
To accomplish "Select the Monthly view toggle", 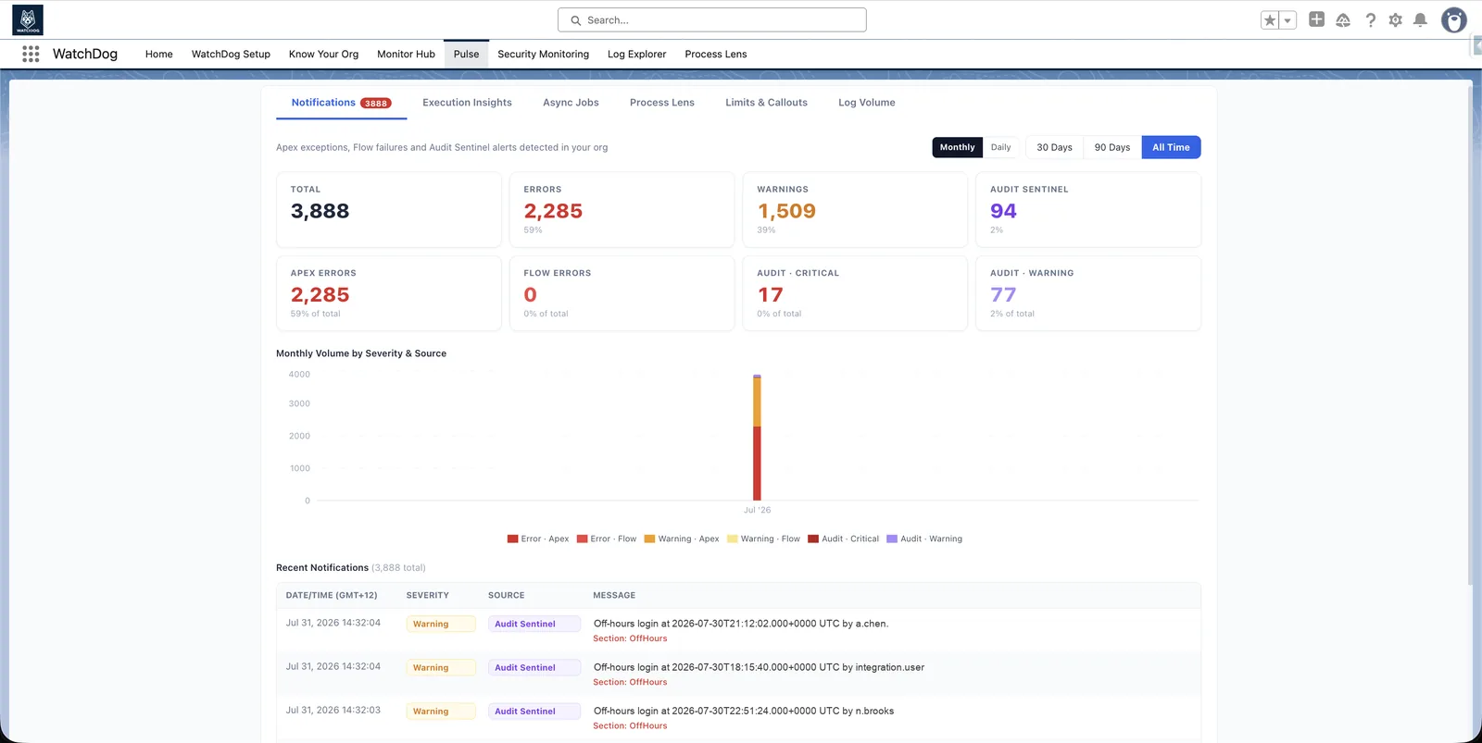I will coord(957,147).
